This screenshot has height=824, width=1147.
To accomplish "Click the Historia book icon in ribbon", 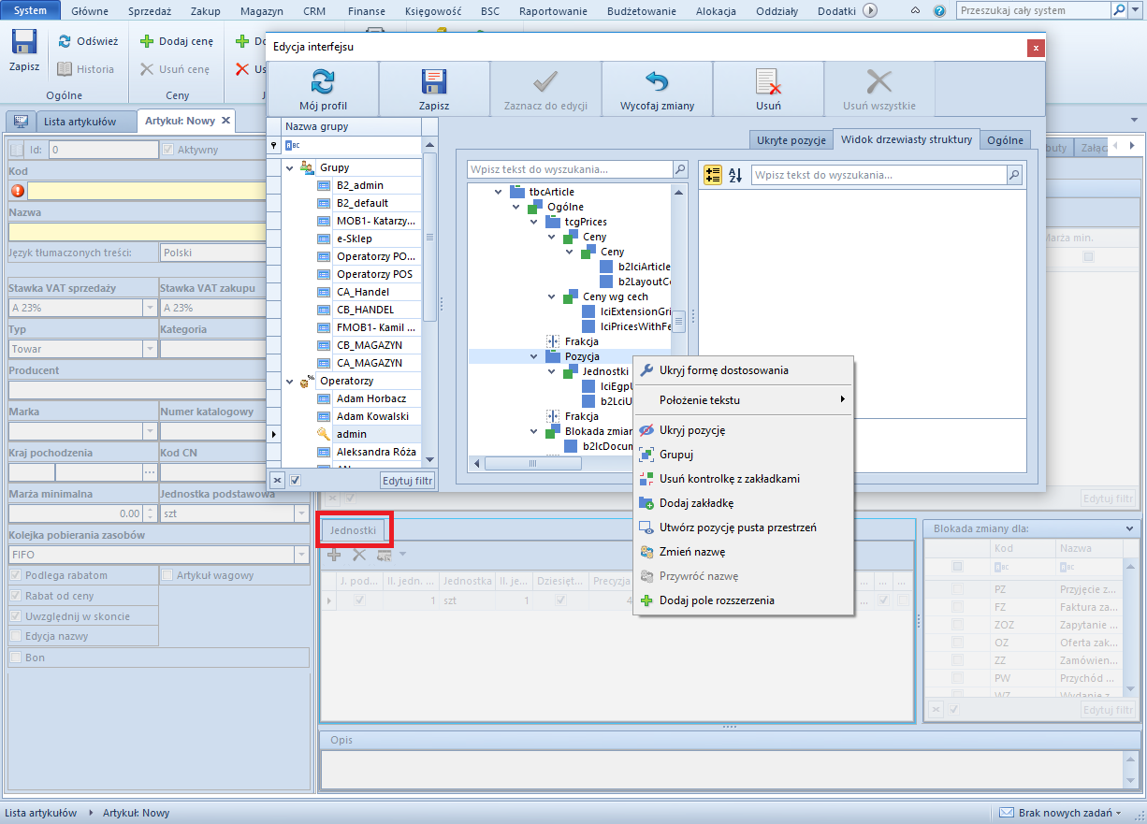I will coord(65,69).
